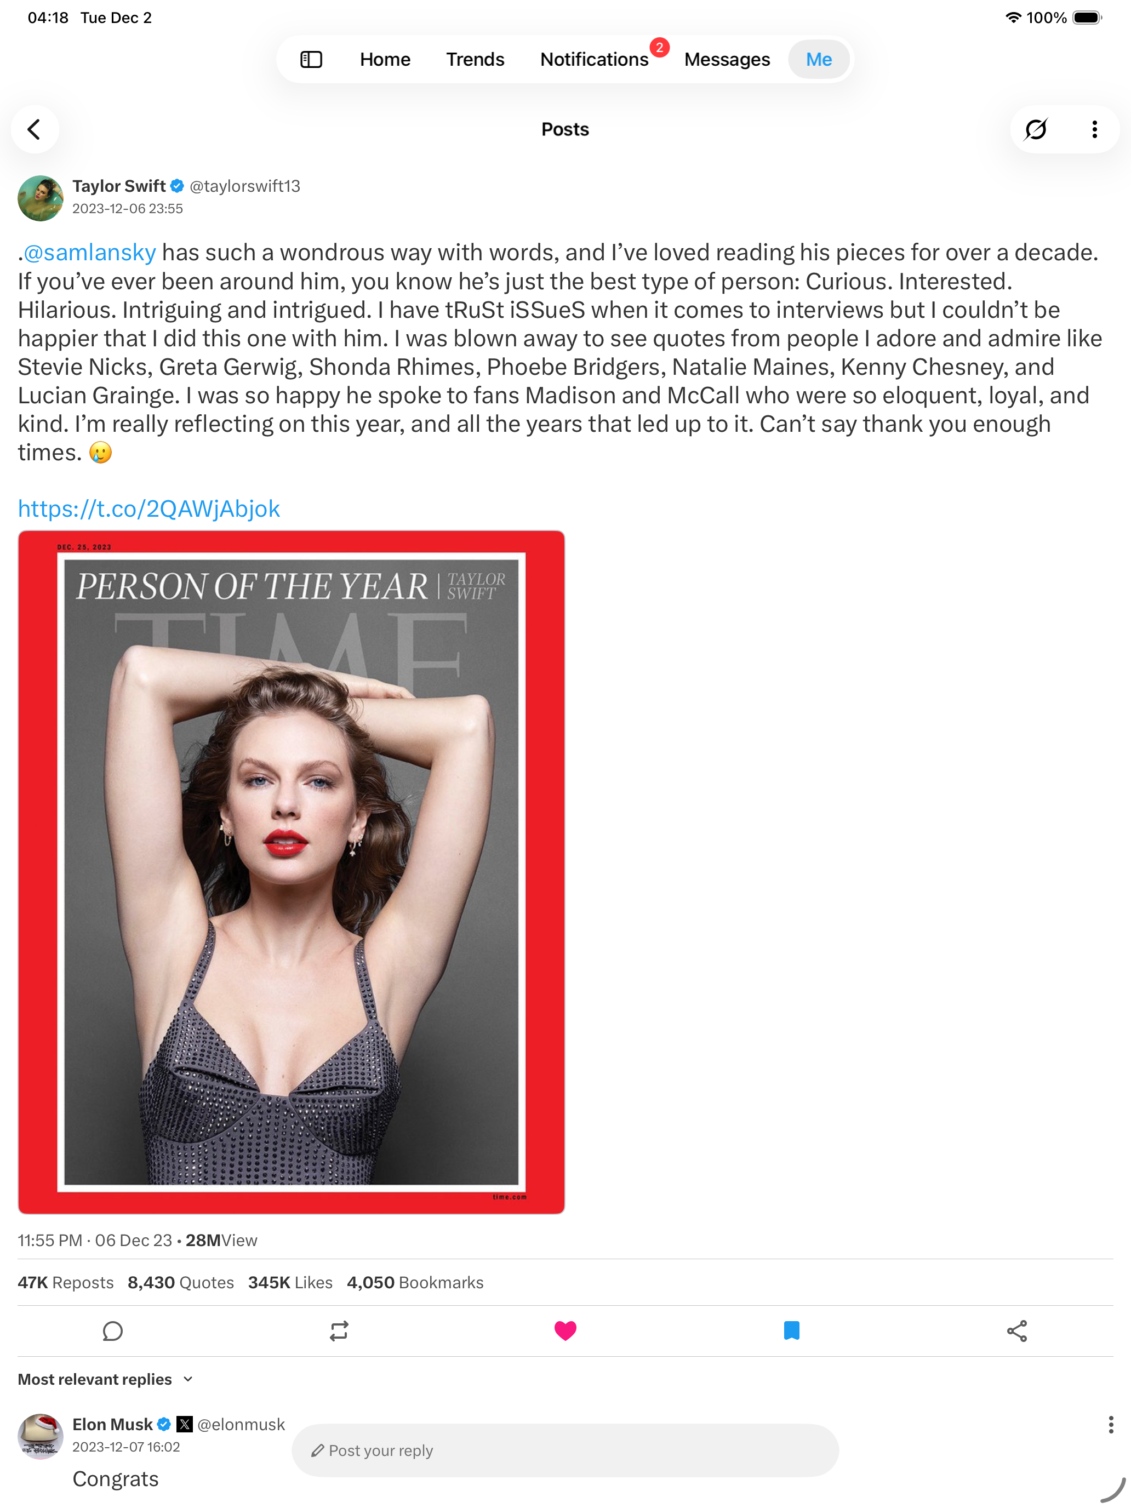Open Notifications with two unread
The height and width of the screenshot is (1508, 1131).
(595, 59)
